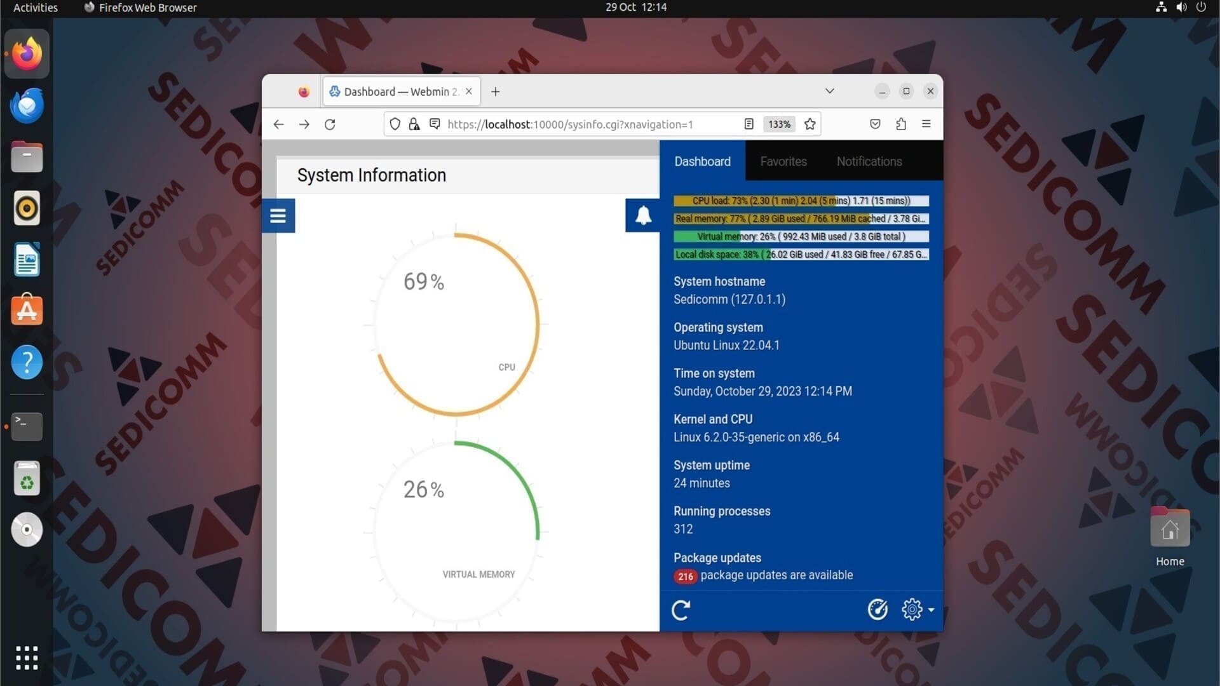Open the Home folder desktop icon
Image resolution: width=1220 pixels, height=686 pixels.
1170,537
